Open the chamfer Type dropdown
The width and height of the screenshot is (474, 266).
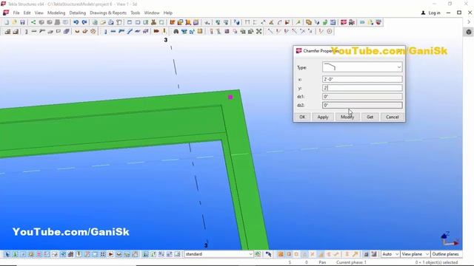(x=362, y=67)
